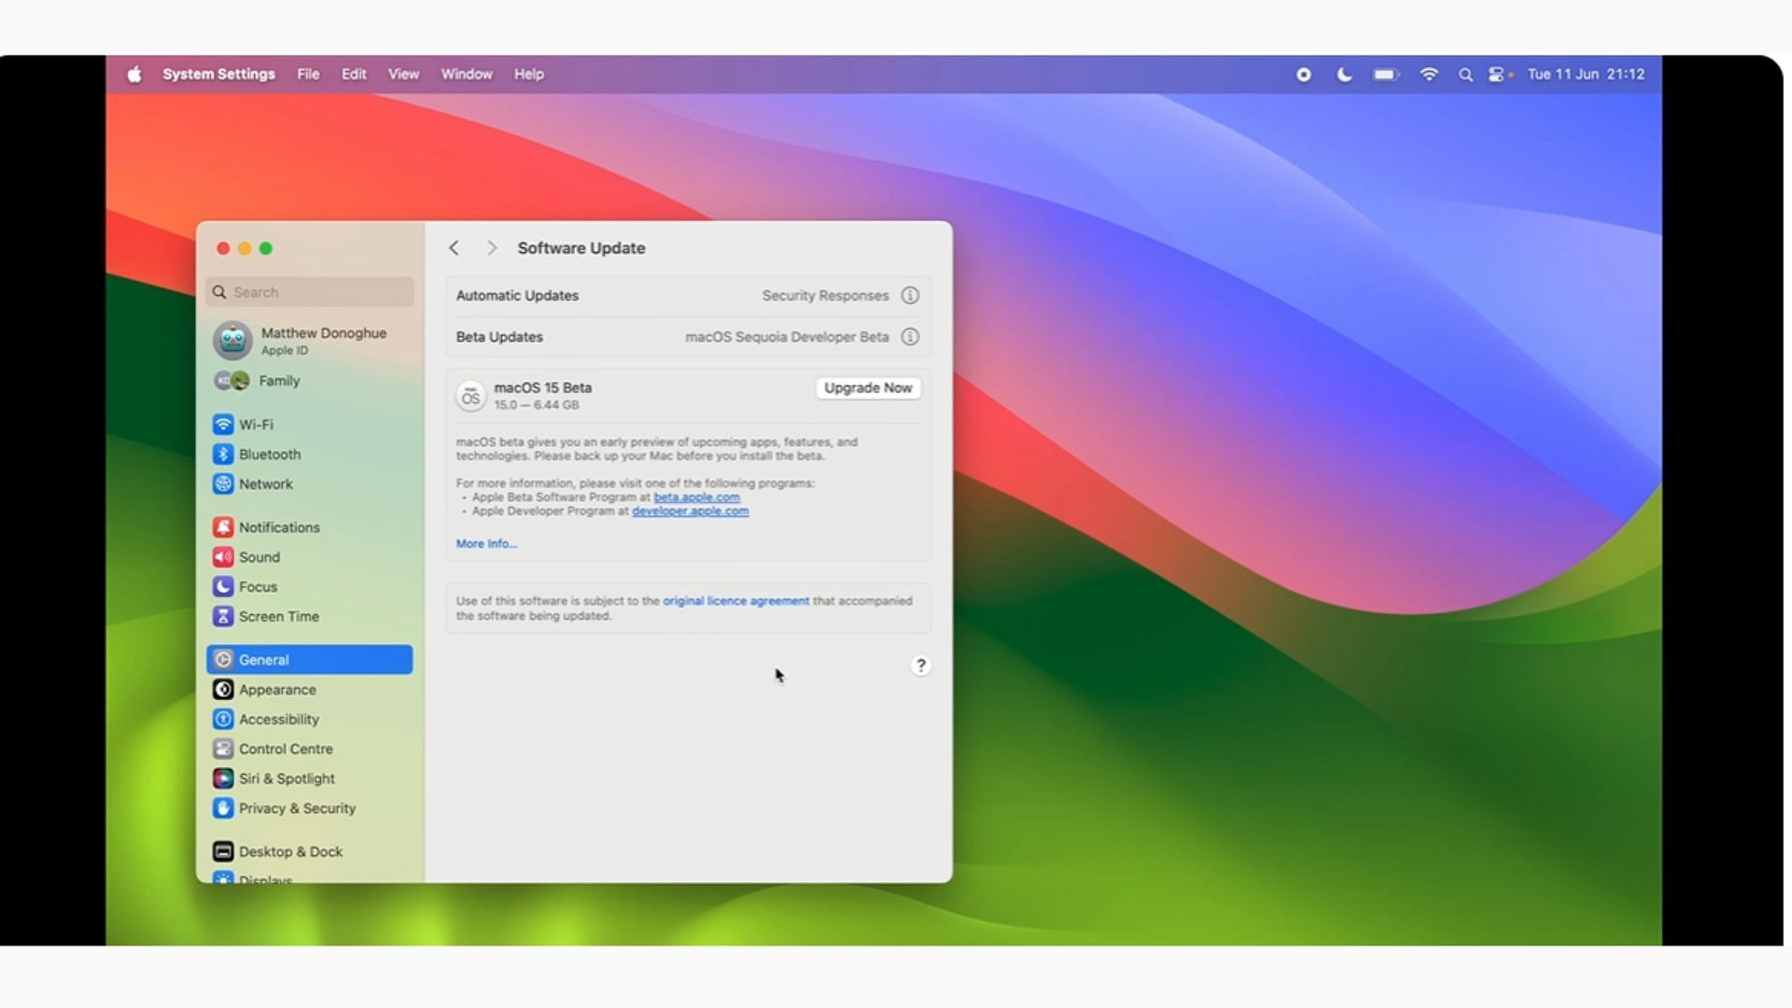Select Screen Time in the sidebar
Viewport: 1792px width, 1008px height.
(310, 617)
